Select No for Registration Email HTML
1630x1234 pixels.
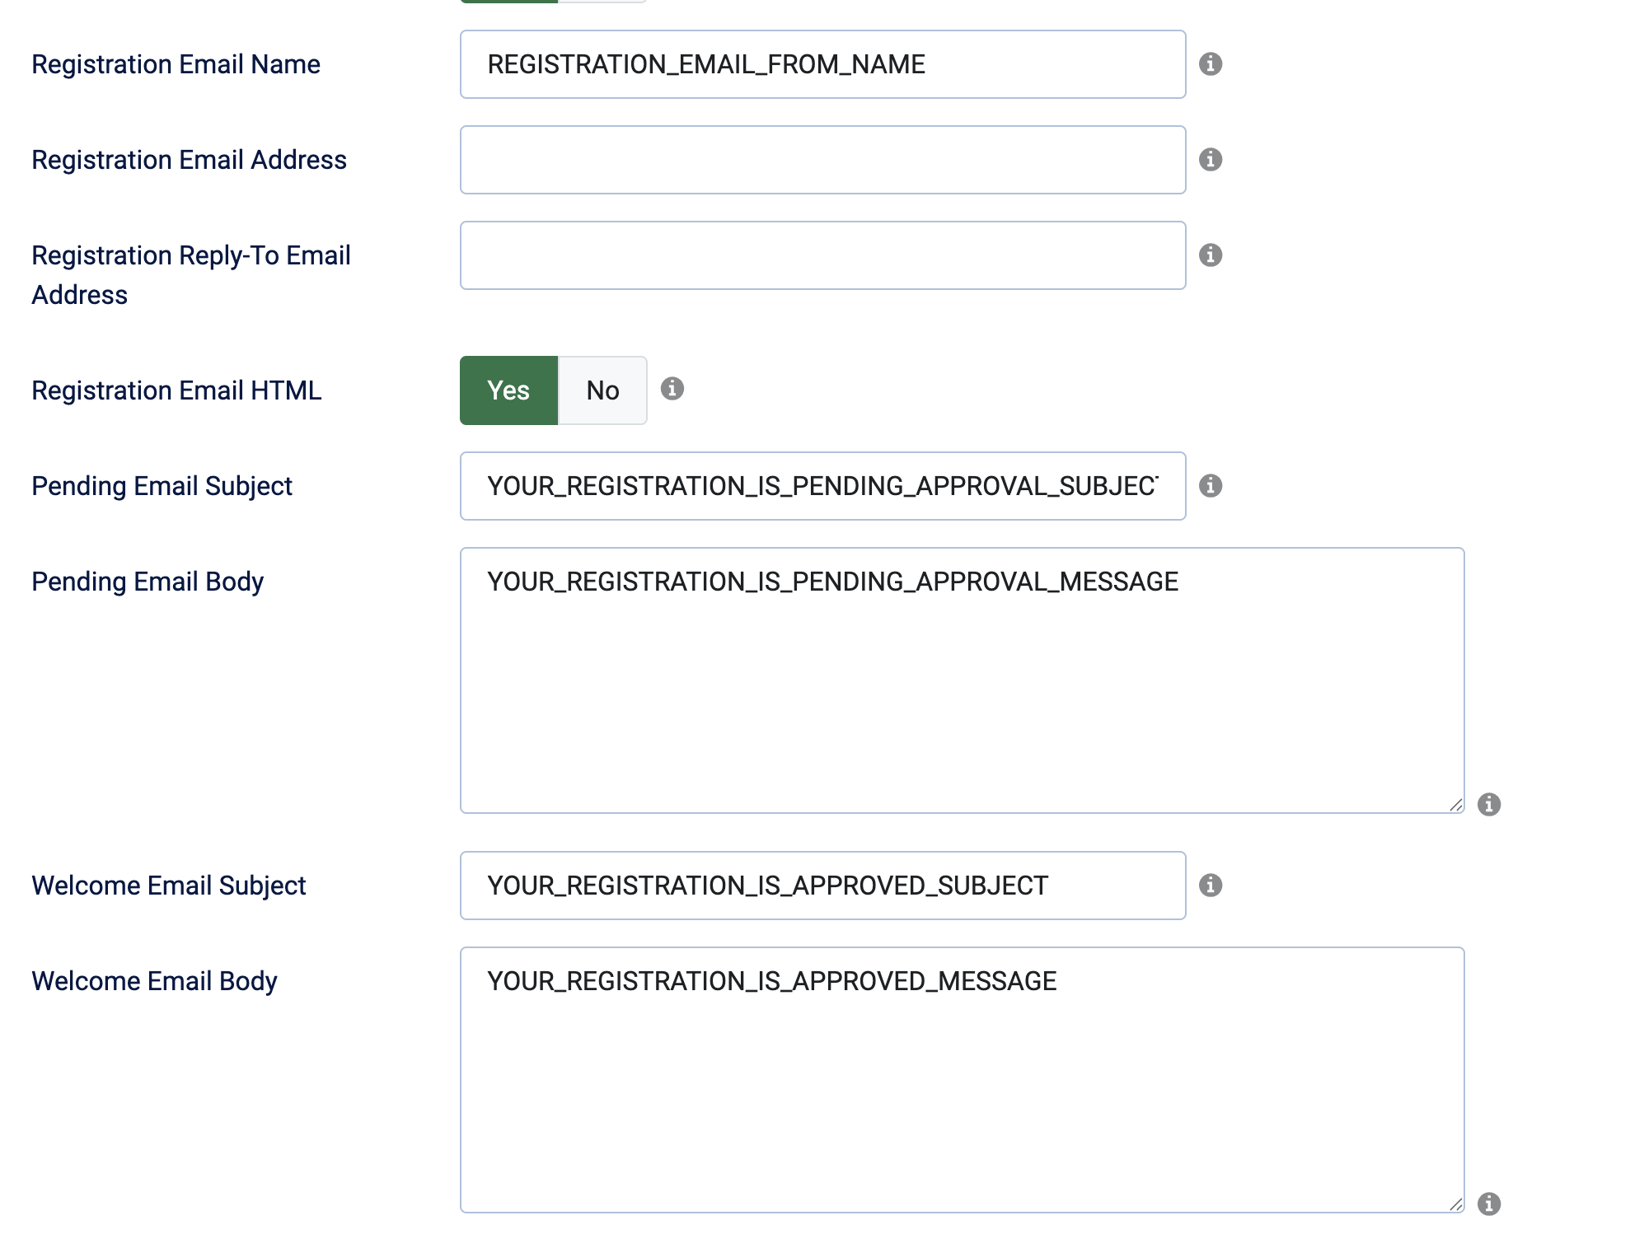tap(602, 390)
